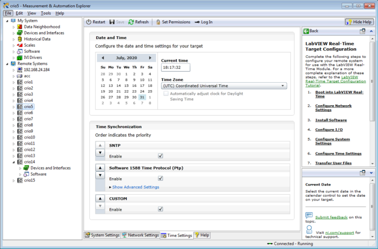Screen dimensions: 378x249
Task: Toggle Daylight Saving Time auto-adjust checkbox
Action: [x=166, y=93]
